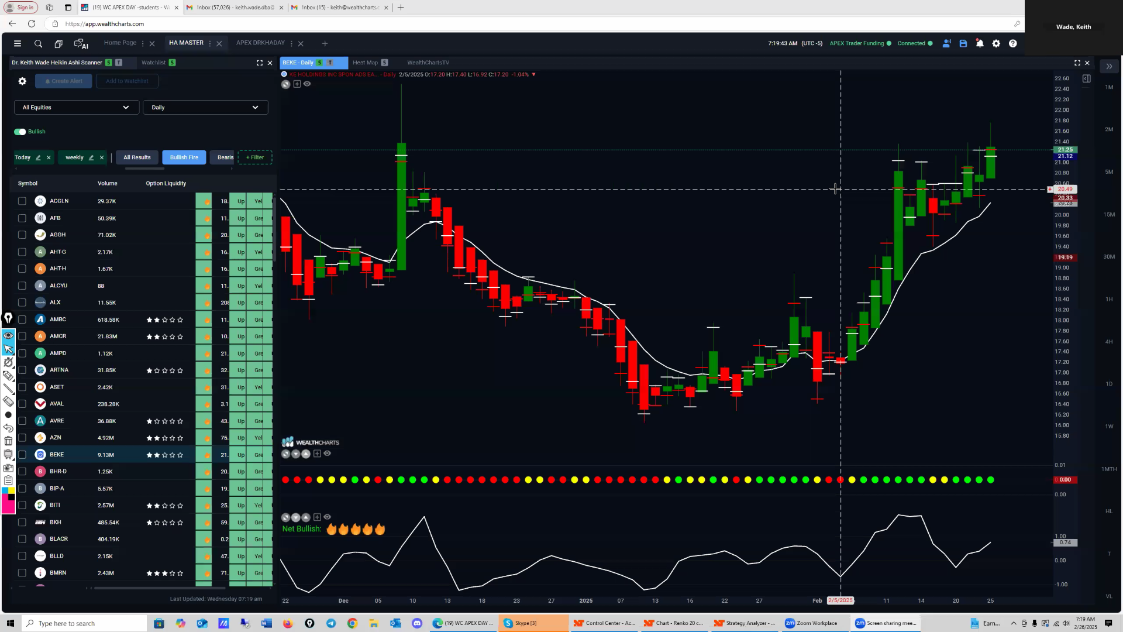Check the BMRN row checkbox
The width and height of the screenshot is (1123, 632).
22,573
